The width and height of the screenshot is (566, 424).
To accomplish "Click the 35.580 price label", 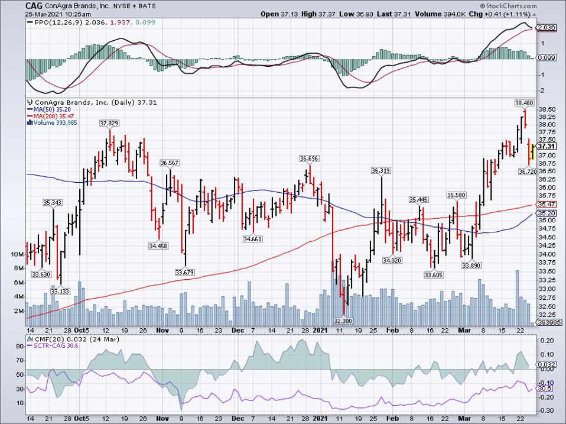I will (x=457, y=195).
